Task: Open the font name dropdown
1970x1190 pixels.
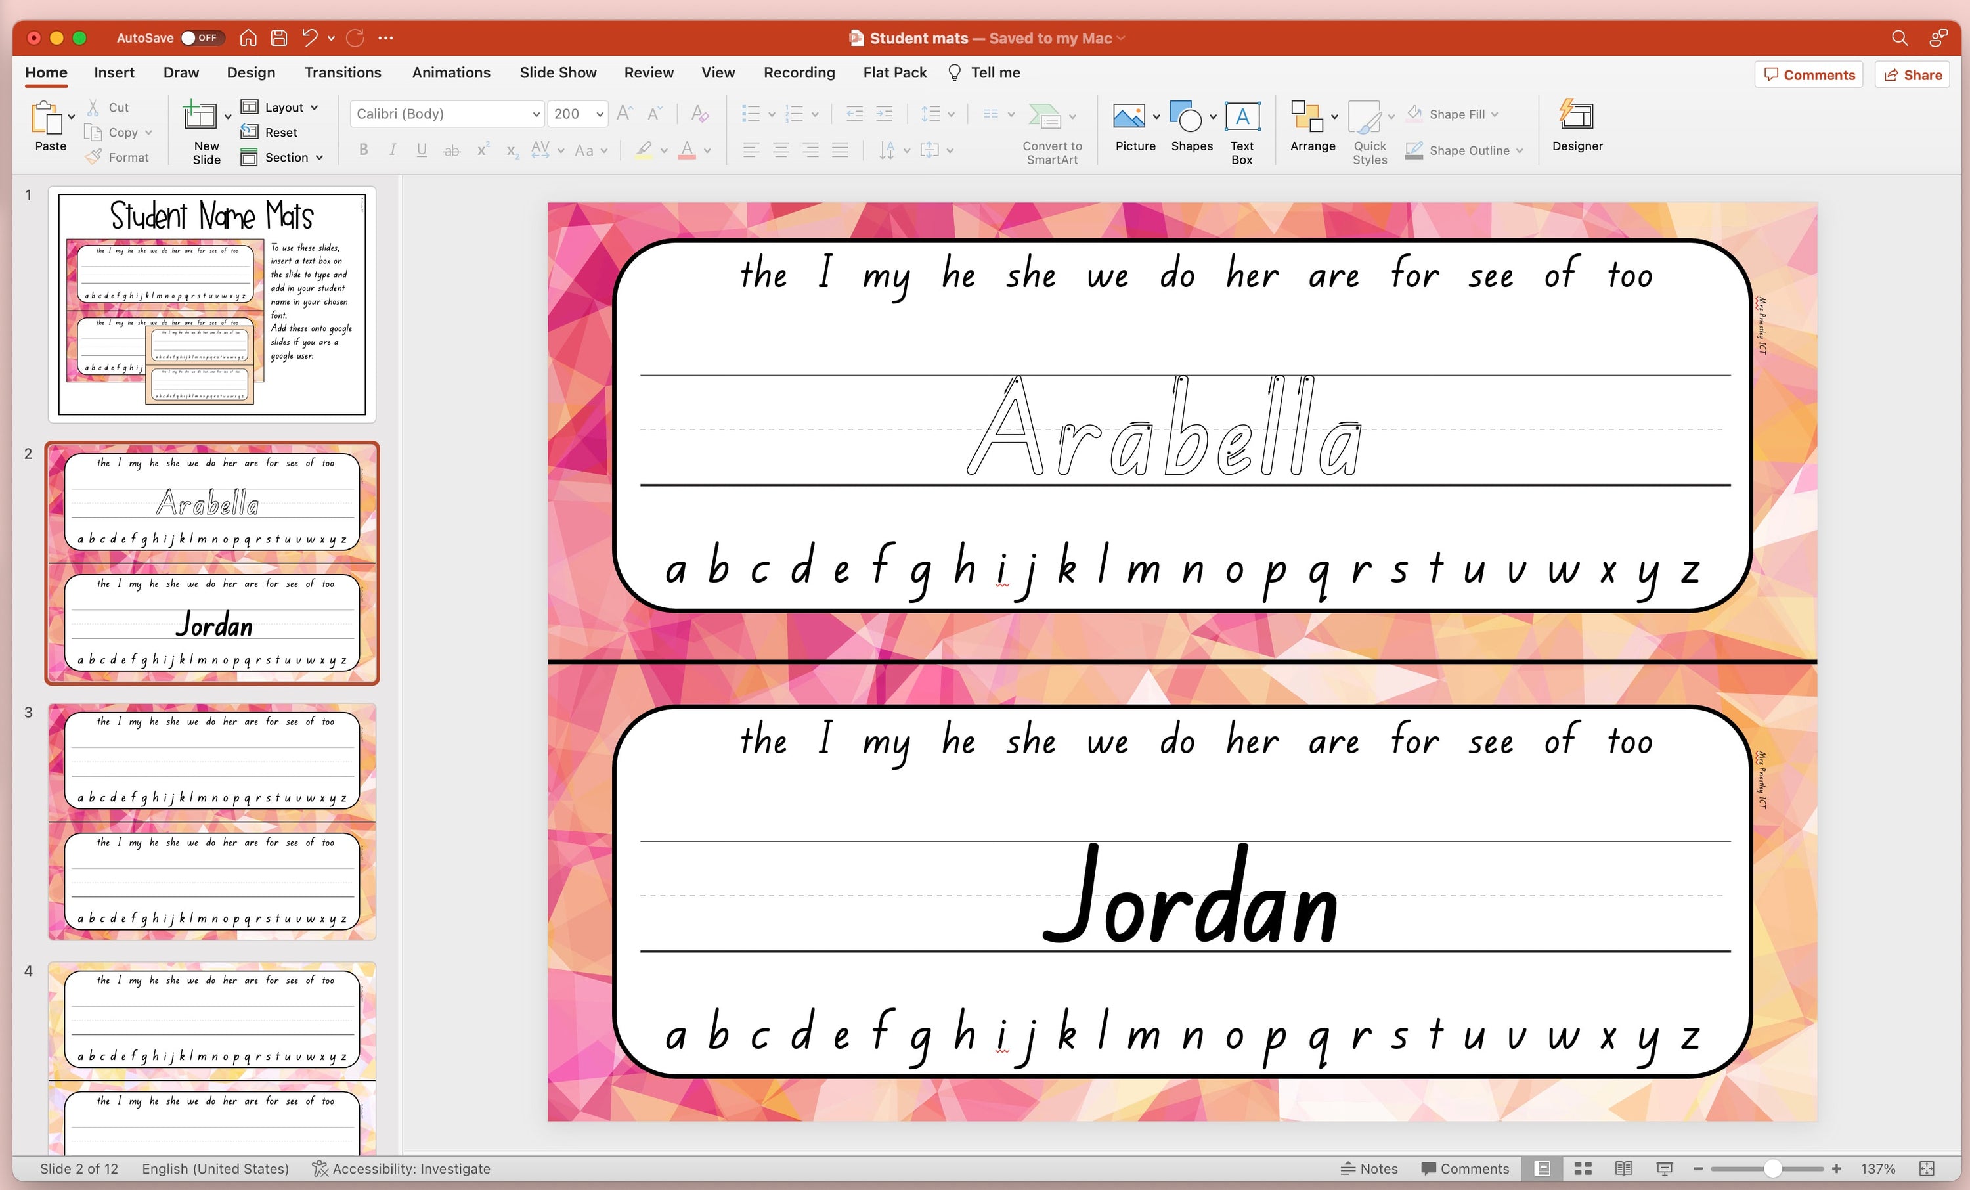Action: 536,114
